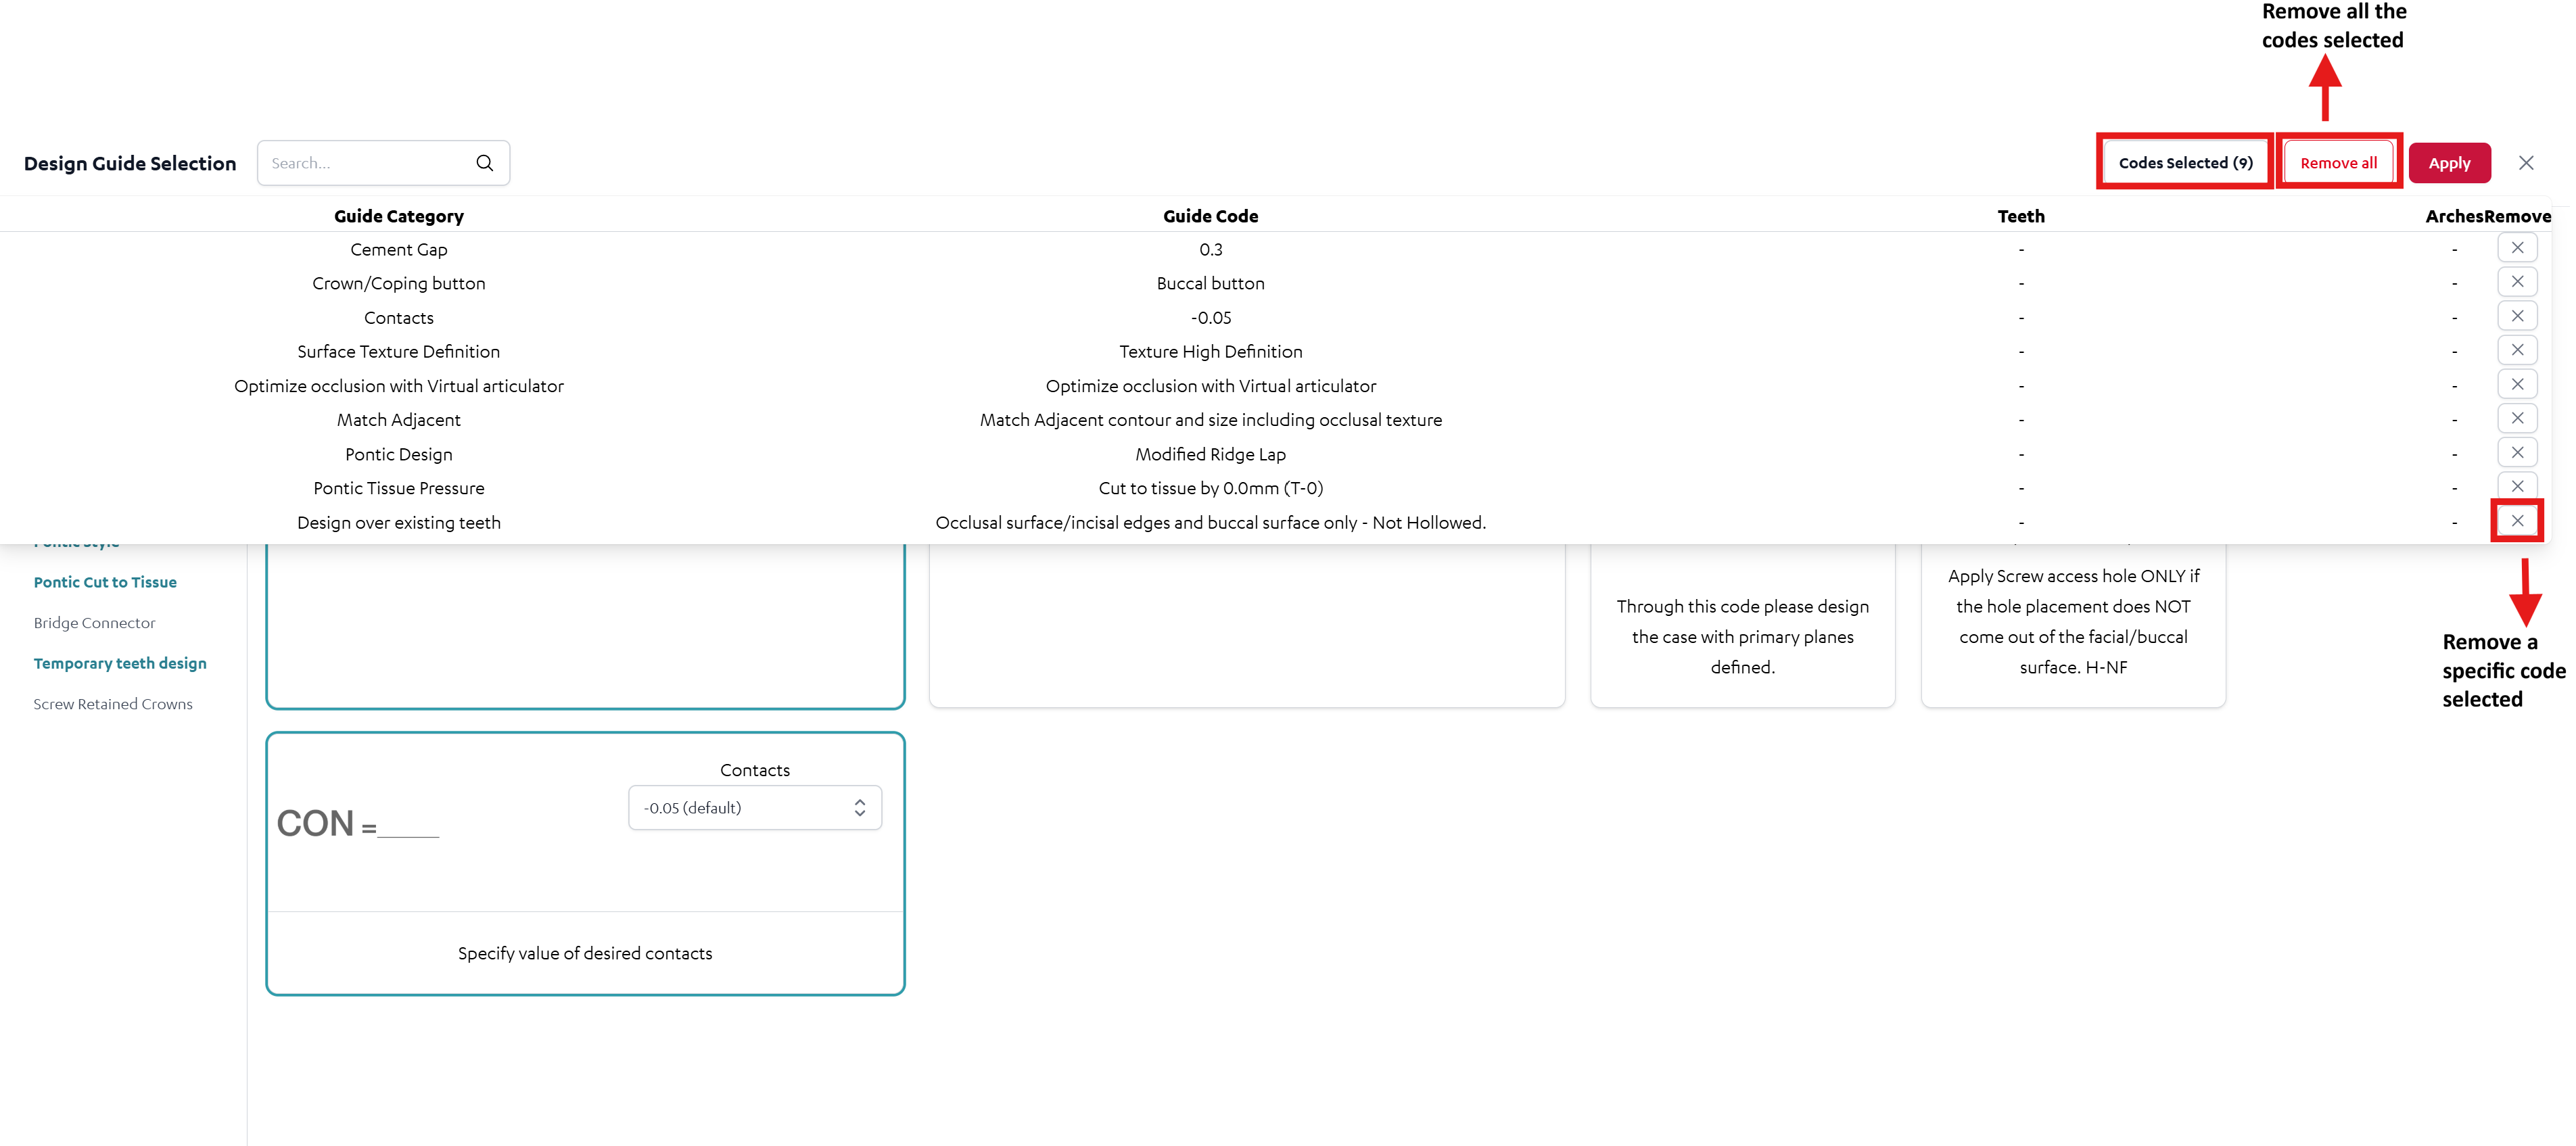Viewport: 2576px width, 1146px height.
Task: Click the Teeth column header
Action: (2021, 216)
